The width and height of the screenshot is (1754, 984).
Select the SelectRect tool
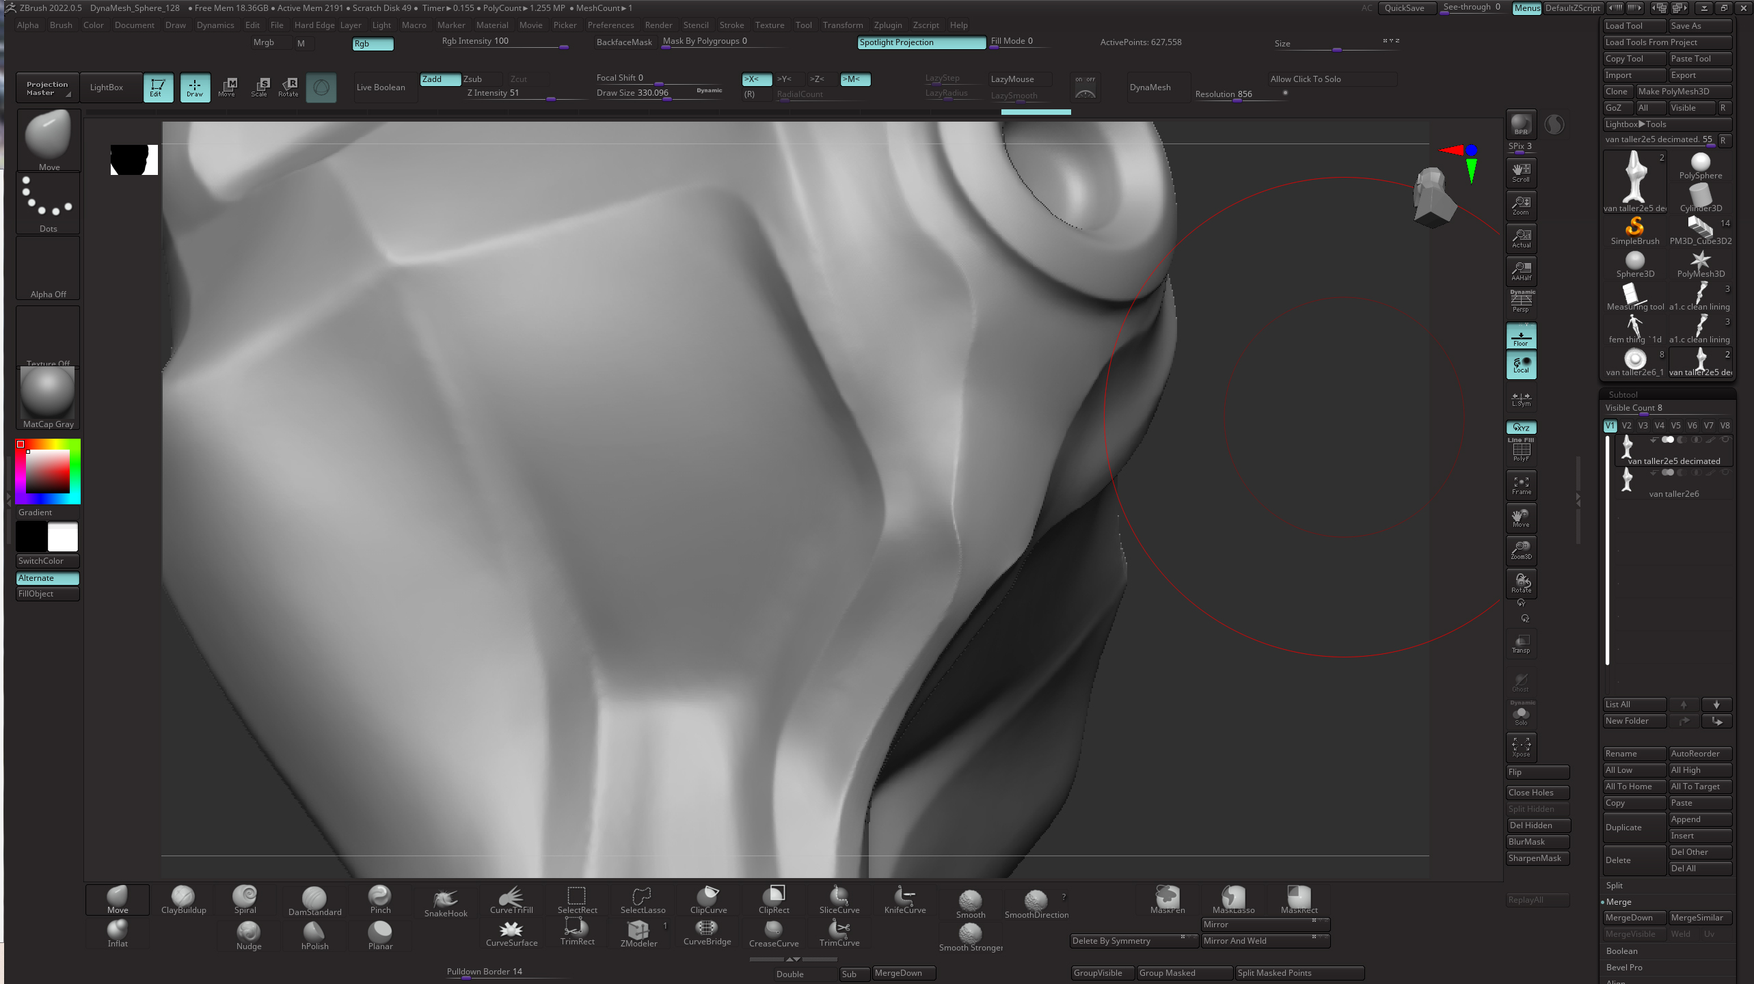[x=577, y=899]
